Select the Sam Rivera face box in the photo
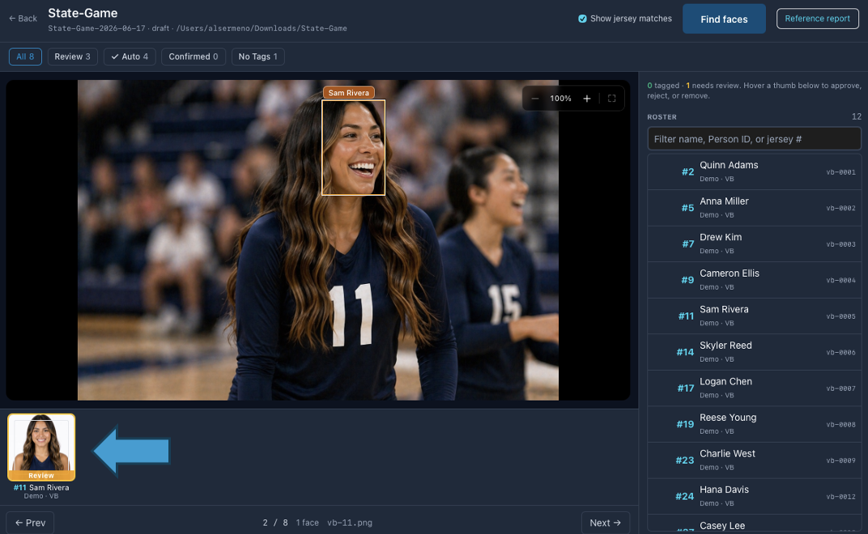The image size is (868, 534). click(x=353, y=147)
